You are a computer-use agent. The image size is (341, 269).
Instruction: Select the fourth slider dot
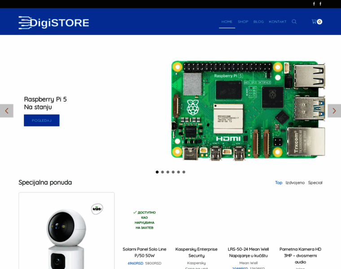(x=173, y=172)
